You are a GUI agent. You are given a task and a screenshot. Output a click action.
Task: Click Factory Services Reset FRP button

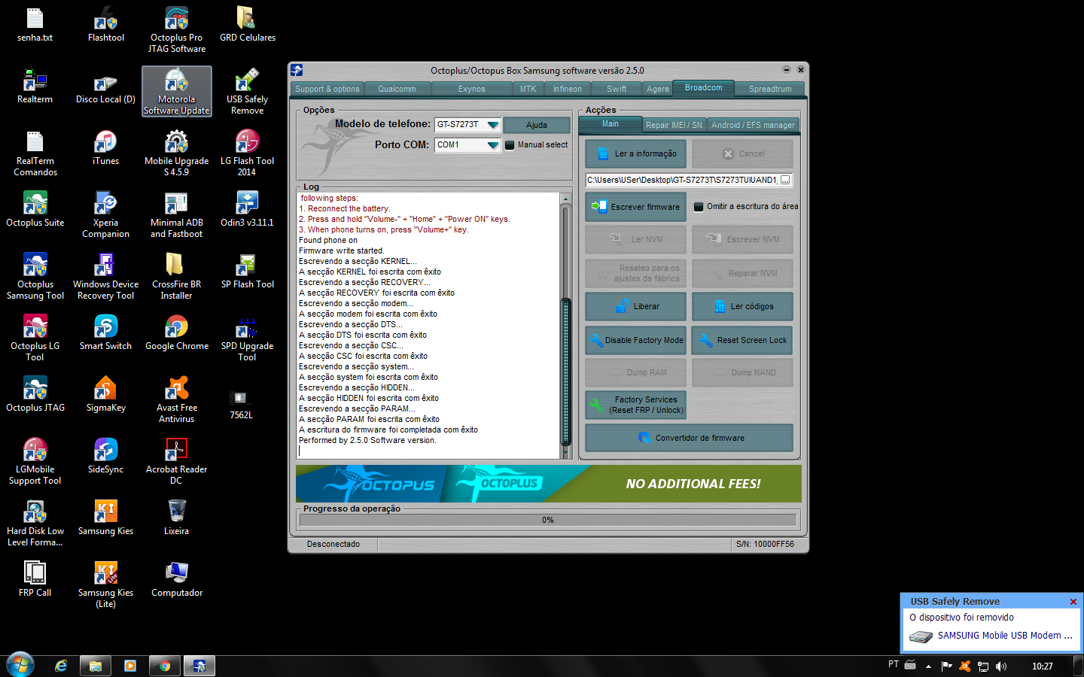[x=636, y=405]
